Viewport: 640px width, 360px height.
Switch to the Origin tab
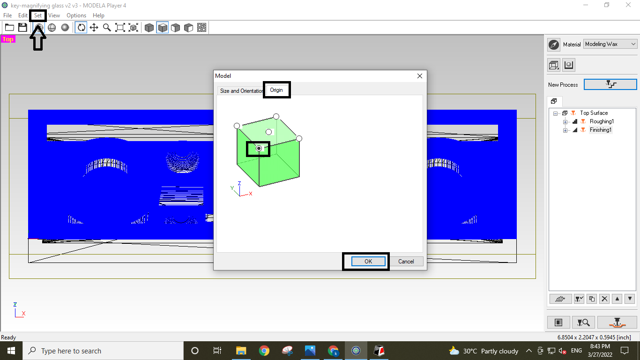[276, 90]
